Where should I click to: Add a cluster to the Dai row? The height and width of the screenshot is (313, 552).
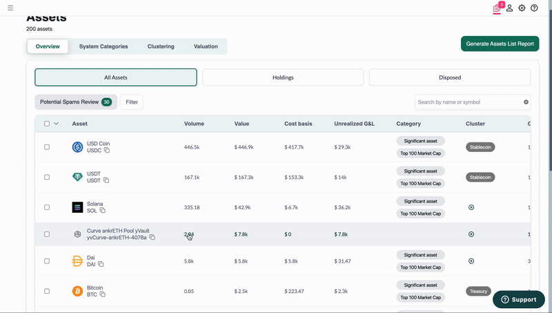pos(471,261)
